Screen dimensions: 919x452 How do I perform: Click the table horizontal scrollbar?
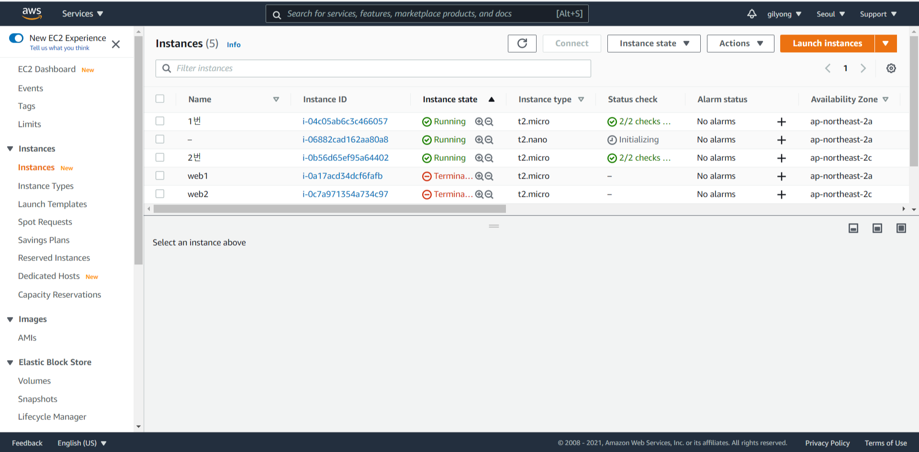pyautogui.click(x=330, y=209)
